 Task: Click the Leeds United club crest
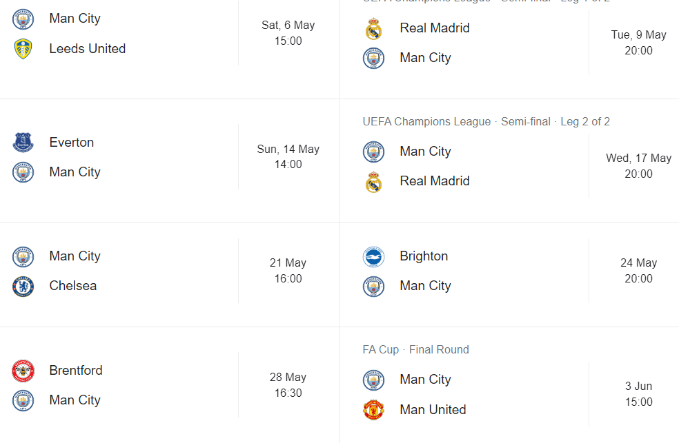23,49
